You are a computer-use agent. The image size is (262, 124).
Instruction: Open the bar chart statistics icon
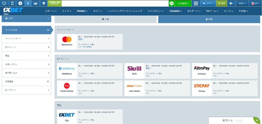coord(35,3)
